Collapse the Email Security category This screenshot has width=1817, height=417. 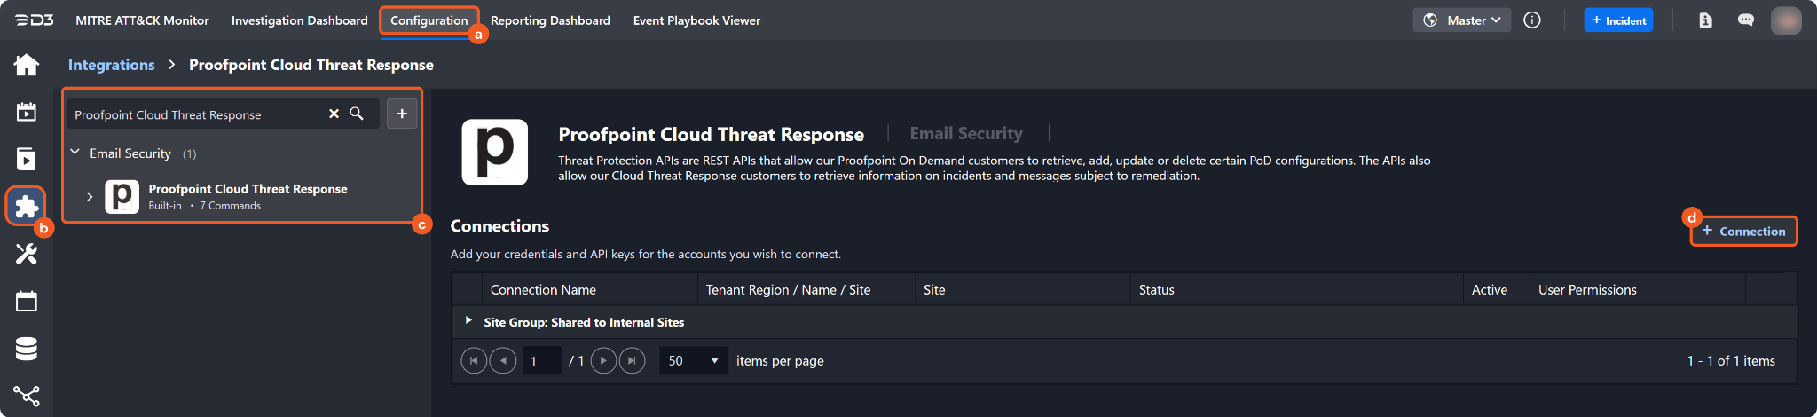(75, 153)
